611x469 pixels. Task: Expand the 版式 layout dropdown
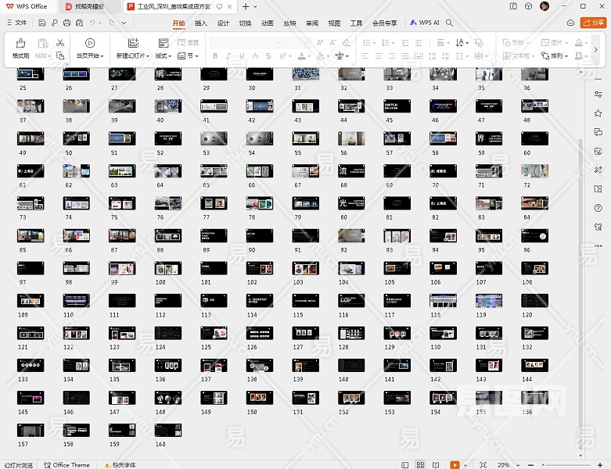[165, 56]
